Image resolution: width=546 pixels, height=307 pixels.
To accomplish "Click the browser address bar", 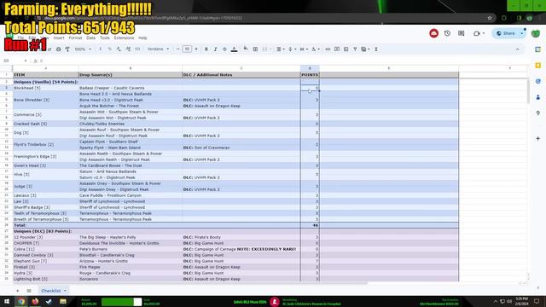I will (x=264, y=18).
